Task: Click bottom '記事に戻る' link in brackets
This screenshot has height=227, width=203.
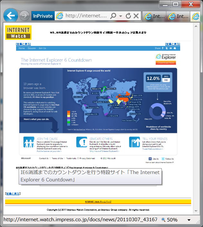Action: [x=13, y=194]
